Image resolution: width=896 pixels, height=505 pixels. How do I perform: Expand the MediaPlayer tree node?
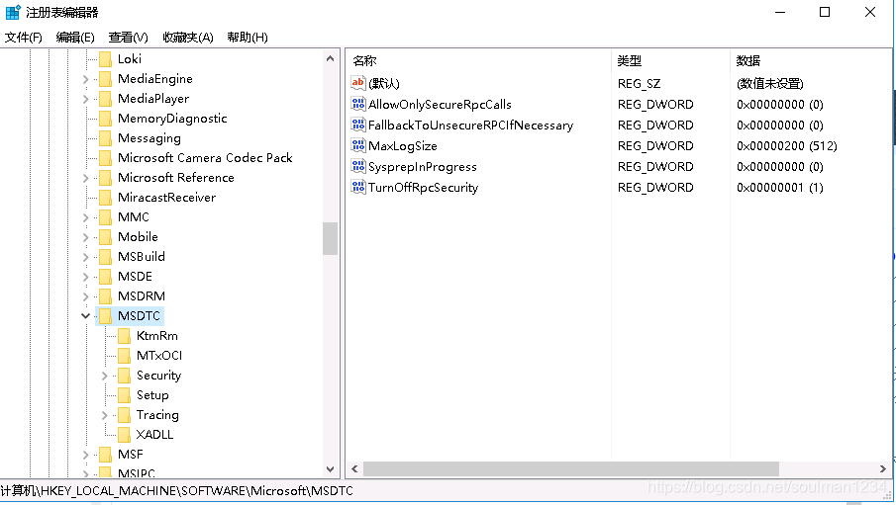tap(86, 99)
